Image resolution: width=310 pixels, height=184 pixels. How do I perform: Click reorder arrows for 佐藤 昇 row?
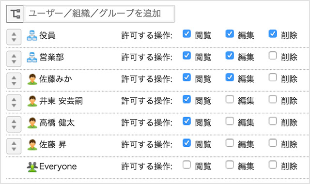click(x=14, y=146)
